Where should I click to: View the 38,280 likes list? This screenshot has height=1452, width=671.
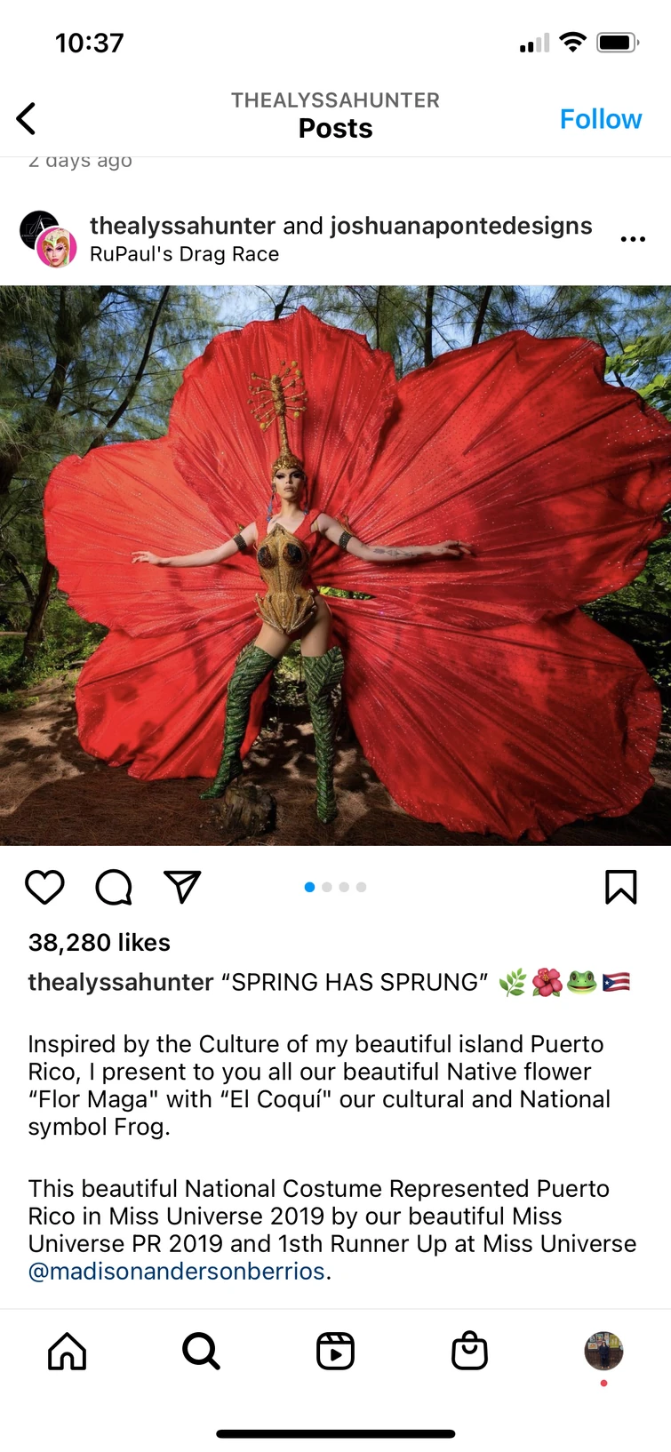(x=100, y=943)
